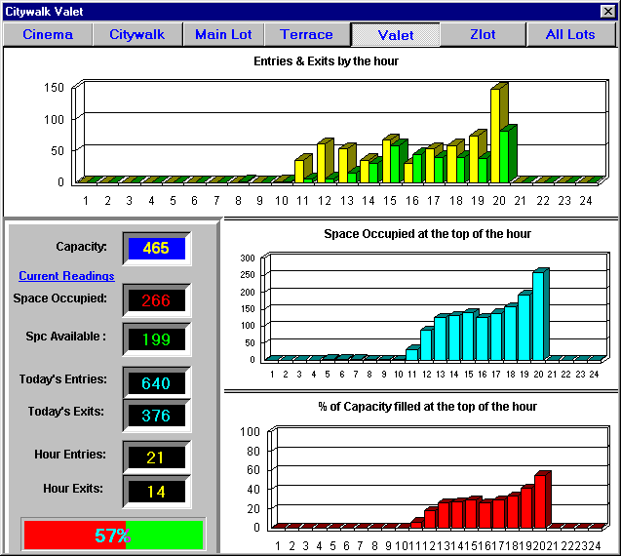621x556 pixels.
Task: Select the Valet tab
Action: coord(395,35)
